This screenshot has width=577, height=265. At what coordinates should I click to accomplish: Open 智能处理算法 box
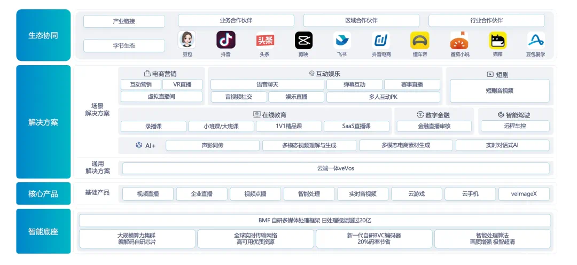pyautogui.click(x=493, y=238)
